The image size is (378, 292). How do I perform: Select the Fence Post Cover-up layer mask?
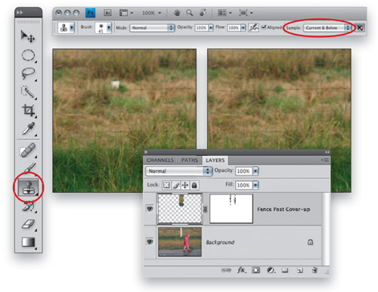pyautogui.click(x=231, y=209)
